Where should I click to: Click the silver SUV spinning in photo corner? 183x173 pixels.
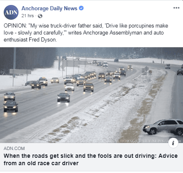coord(163,127)
